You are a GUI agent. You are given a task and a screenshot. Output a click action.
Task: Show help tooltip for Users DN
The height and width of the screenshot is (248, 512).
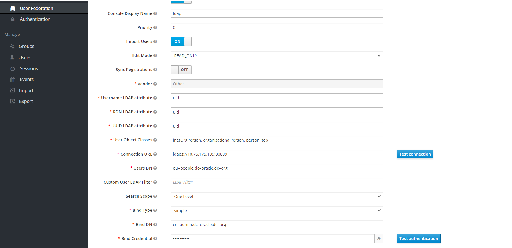click(155, 168)
